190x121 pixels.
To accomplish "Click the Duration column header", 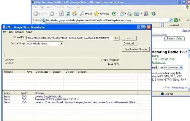I will coord(70,72).
